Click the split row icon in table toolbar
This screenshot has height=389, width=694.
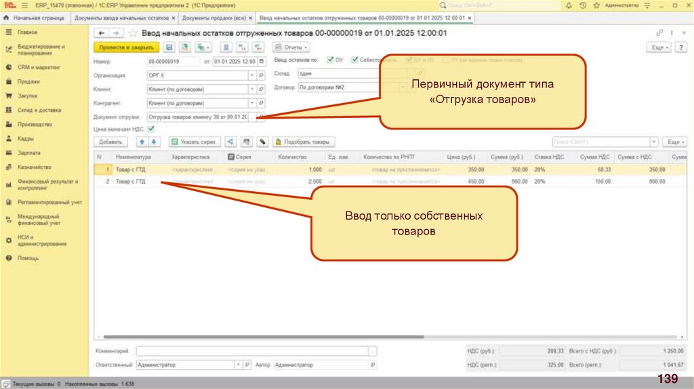point(230,142)
